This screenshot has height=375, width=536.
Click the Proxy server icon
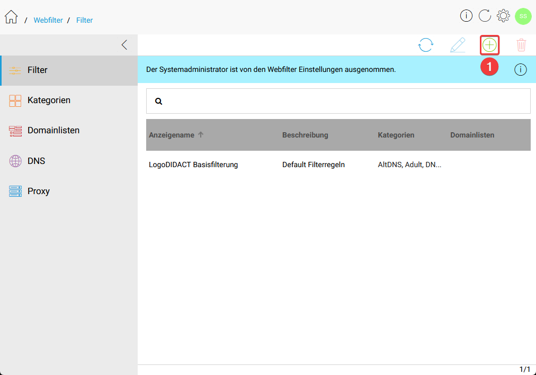click(15, 191)
